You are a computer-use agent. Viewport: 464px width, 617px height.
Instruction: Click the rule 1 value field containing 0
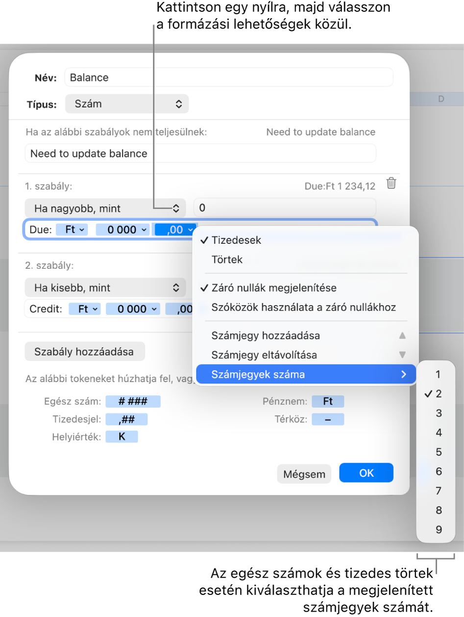[285, 208]
